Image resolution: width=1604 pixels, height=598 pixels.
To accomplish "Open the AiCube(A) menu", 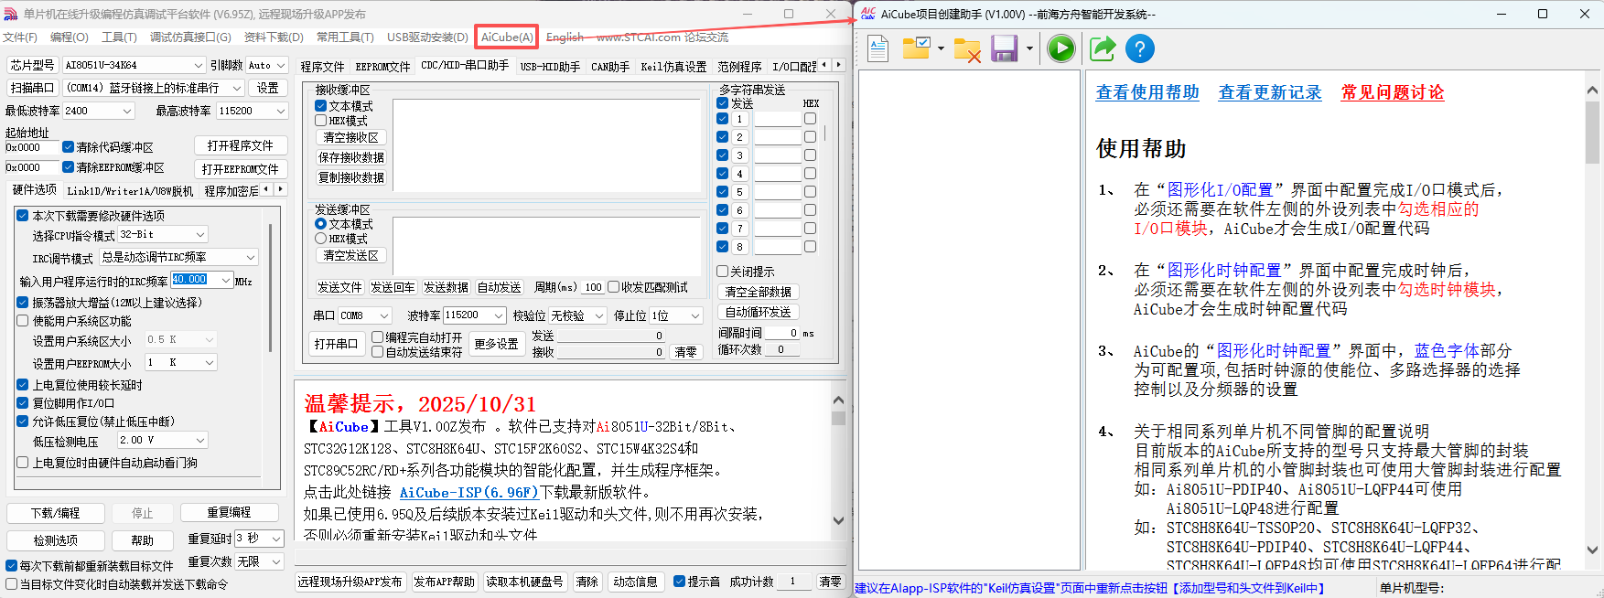I will tap(507, 37).
